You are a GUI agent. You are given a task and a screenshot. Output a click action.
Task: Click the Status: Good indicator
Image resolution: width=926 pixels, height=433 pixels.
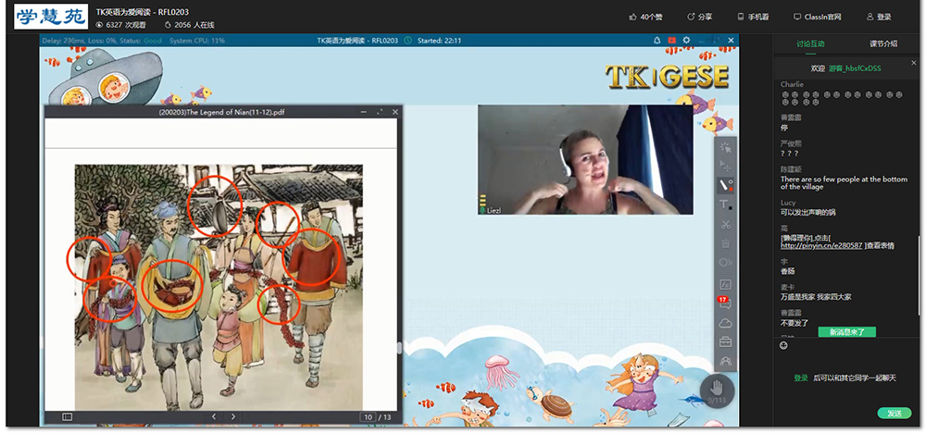140,41
